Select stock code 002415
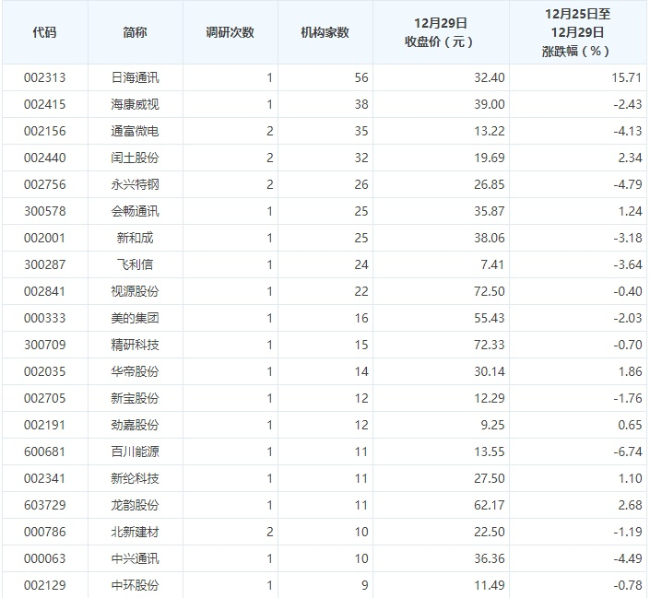 (x=45, y=104)
